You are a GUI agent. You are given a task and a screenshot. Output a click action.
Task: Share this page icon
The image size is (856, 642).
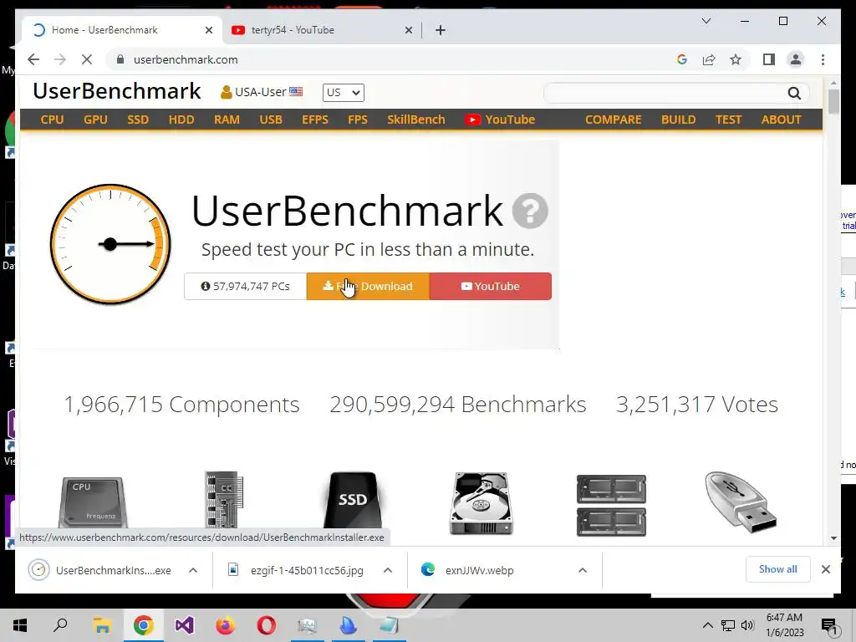pyautogui.click(x=709, y=59)
